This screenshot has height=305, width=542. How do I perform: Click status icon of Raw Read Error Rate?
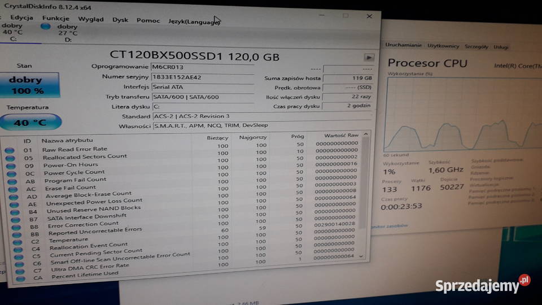[x=10, y=150]
